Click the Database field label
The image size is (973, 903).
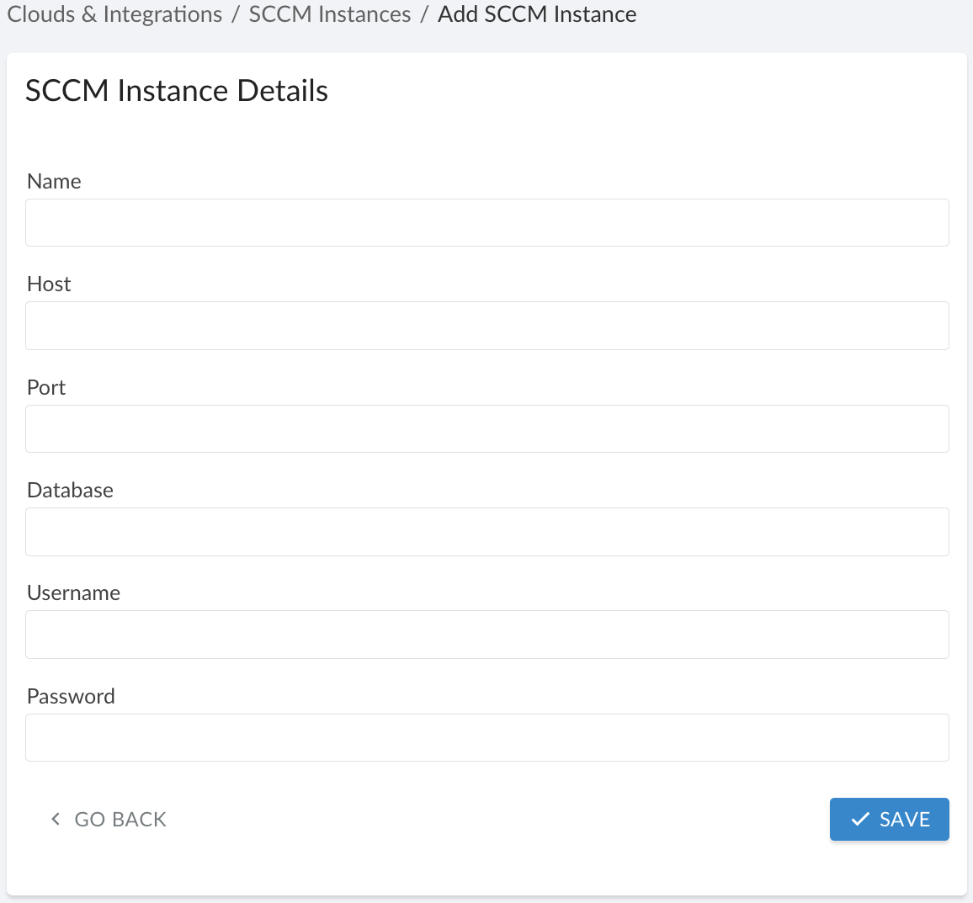[x=70, y=490]
